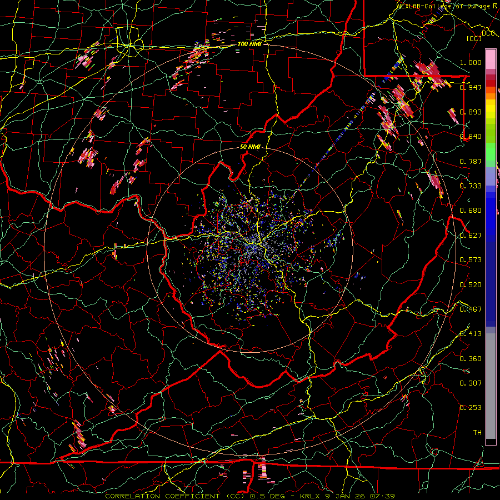Screen dimensions: 500x500
Task: Click the 0.733 scale value
Action: coord(471,186)
